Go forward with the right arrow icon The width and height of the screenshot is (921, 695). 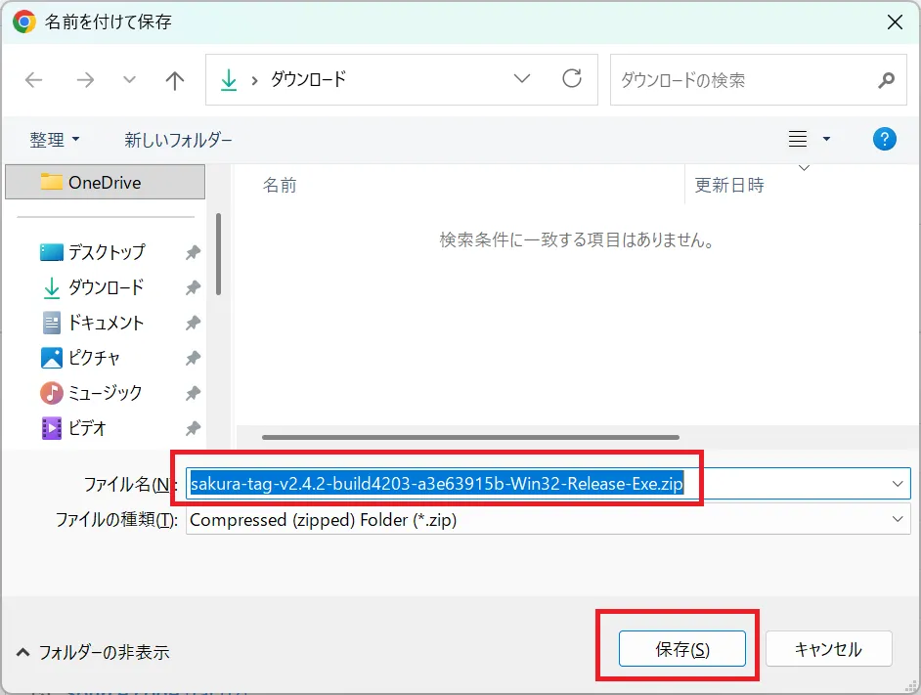click(x=86, y=80)
